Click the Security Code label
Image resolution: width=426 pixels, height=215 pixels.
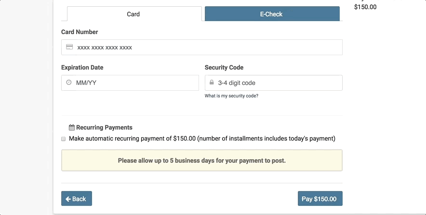tap(224, 67)
